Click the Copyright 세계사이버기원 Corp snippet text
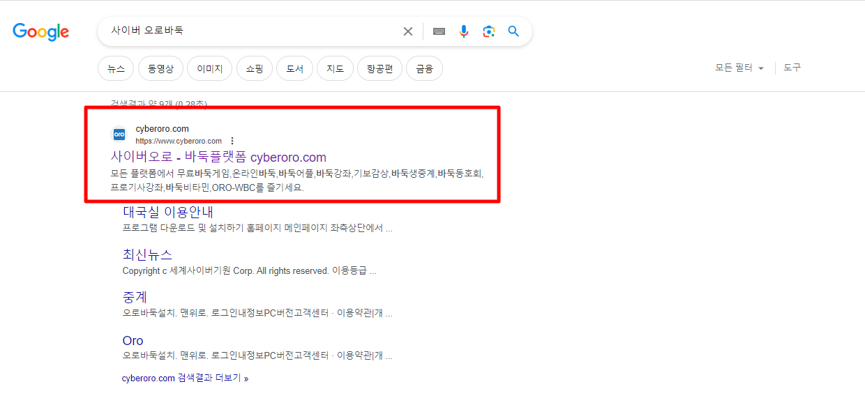This screenshot has width=865, height=398. click(x=250, y=271)
